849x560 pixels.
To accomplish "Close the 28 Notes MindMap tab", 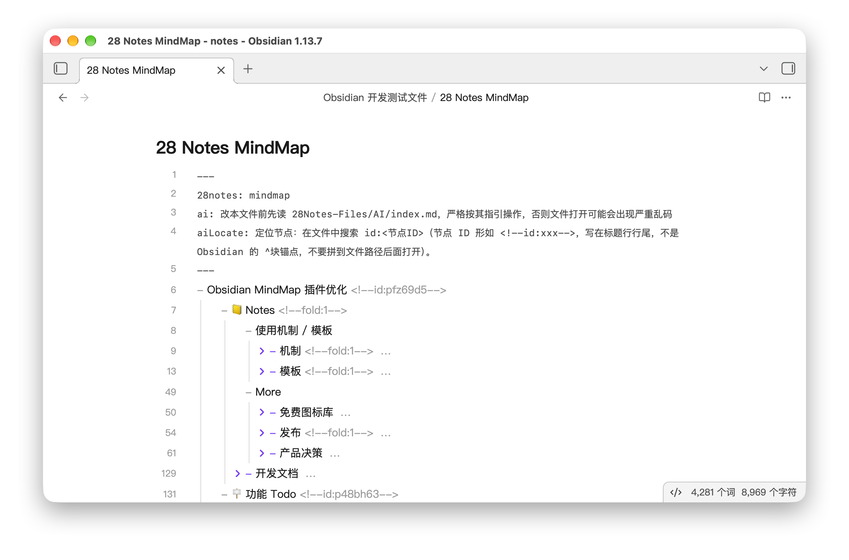I will [x=221, y=70].
